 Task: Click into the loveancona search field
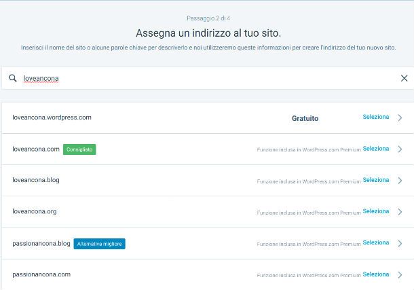(x=208, y=78)
